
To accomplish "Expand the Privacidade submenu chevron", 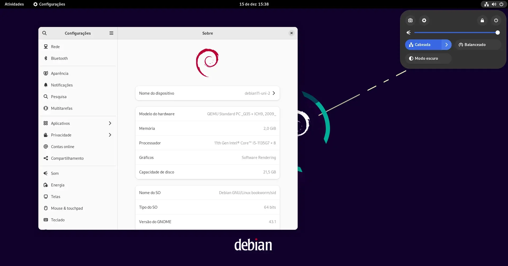I will coord(110,135).
